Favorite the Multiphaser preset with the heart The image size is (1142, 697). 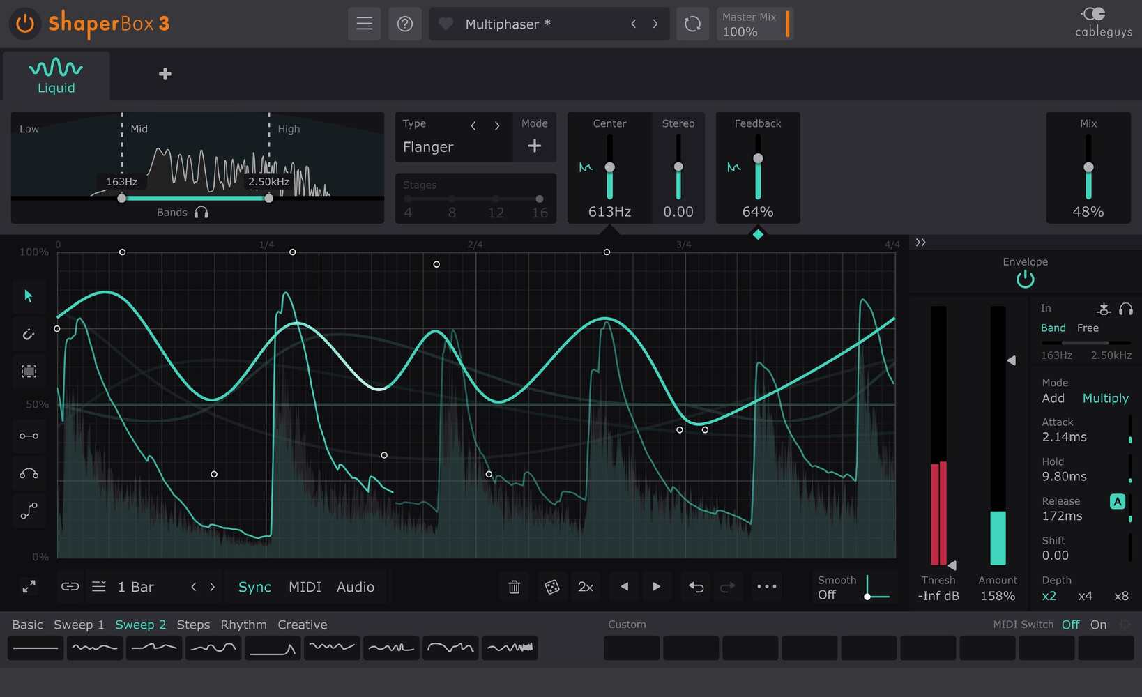coord(446,23)
